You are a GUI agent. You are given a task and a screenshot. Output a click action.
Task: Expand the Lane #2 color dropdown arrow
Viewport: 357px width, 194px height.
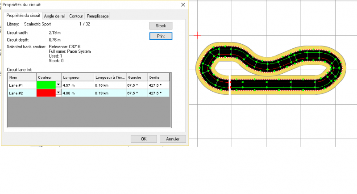[x=58, y=93]
